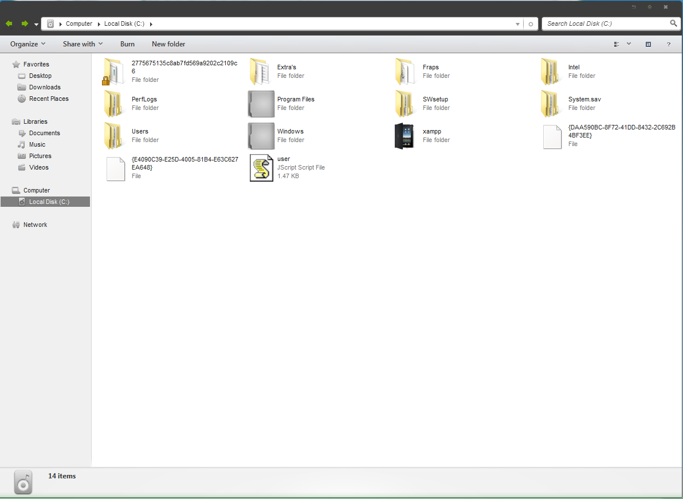Image resolution: width=683 pixels, height=499 pixels.
Task: Click the System.sav folder name
Action: (584, 99)
